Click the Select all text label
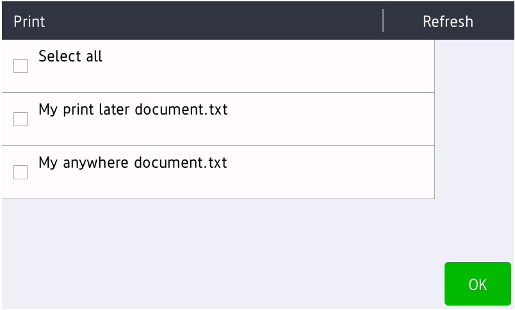 (70, 56)
